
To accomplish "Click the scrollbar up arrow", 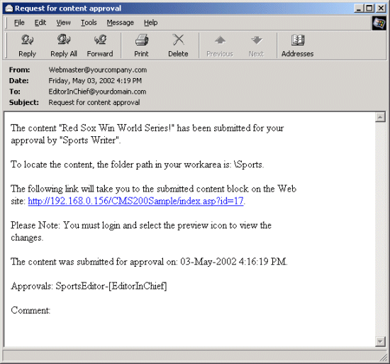I will 380,117.
